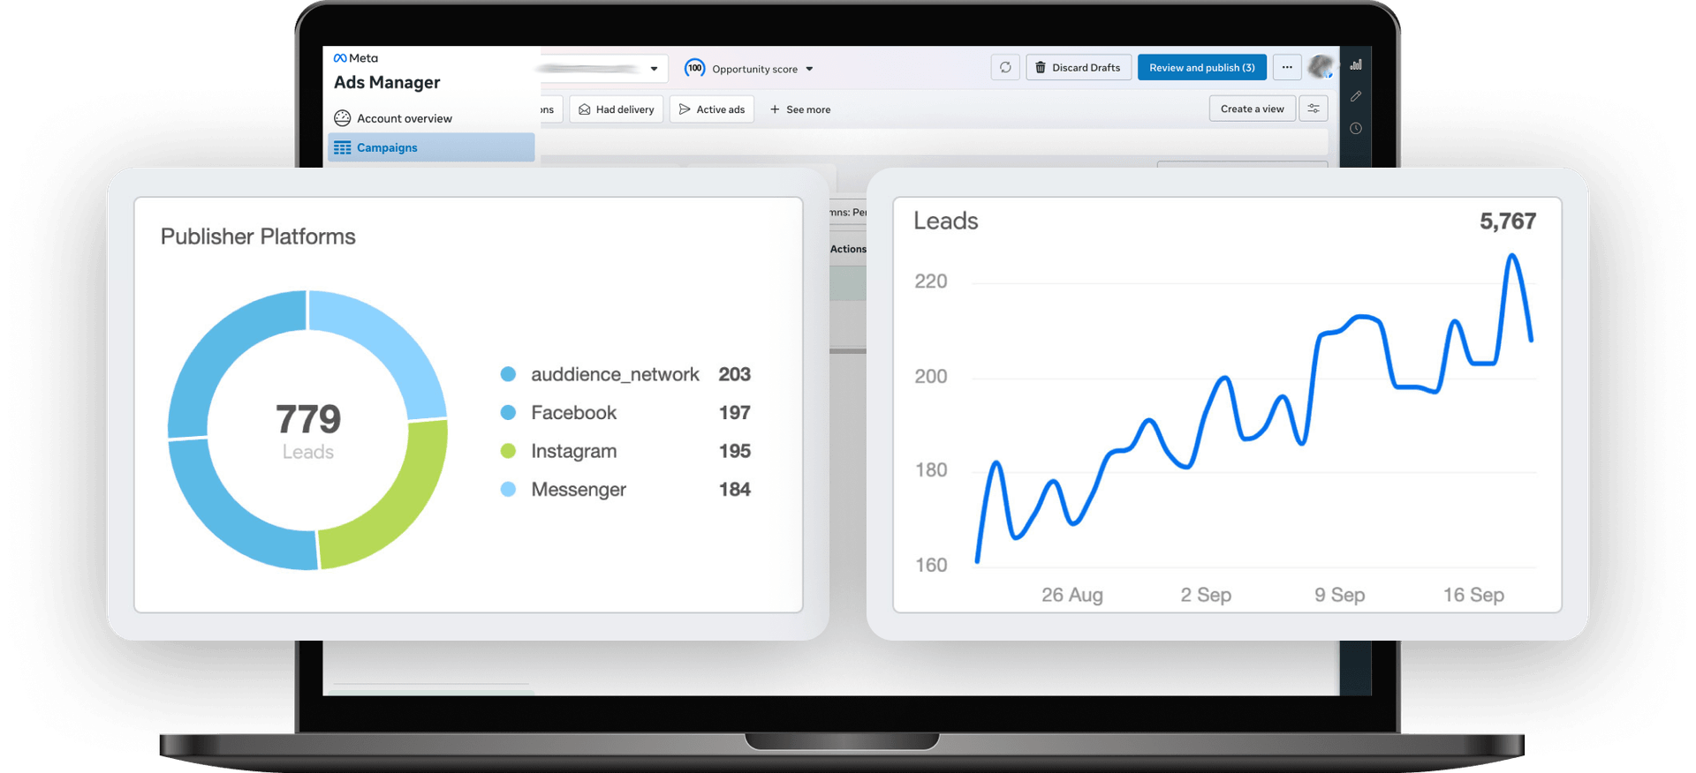Screen dimensions: 1696x773
Task: Click the blue auddience_network legend dot
Action: coord(508,374)
